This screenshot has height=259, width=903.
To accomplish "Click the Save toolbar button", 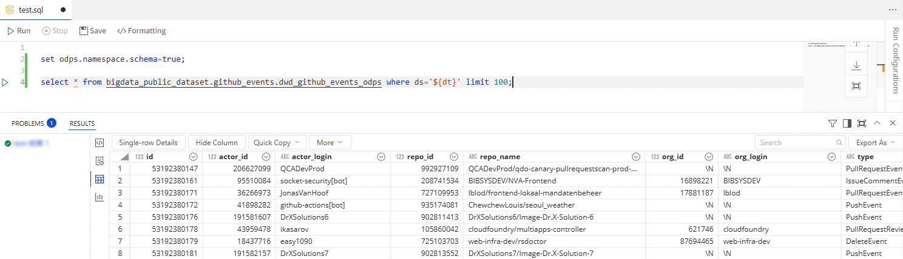I will [x=93, y=31].
